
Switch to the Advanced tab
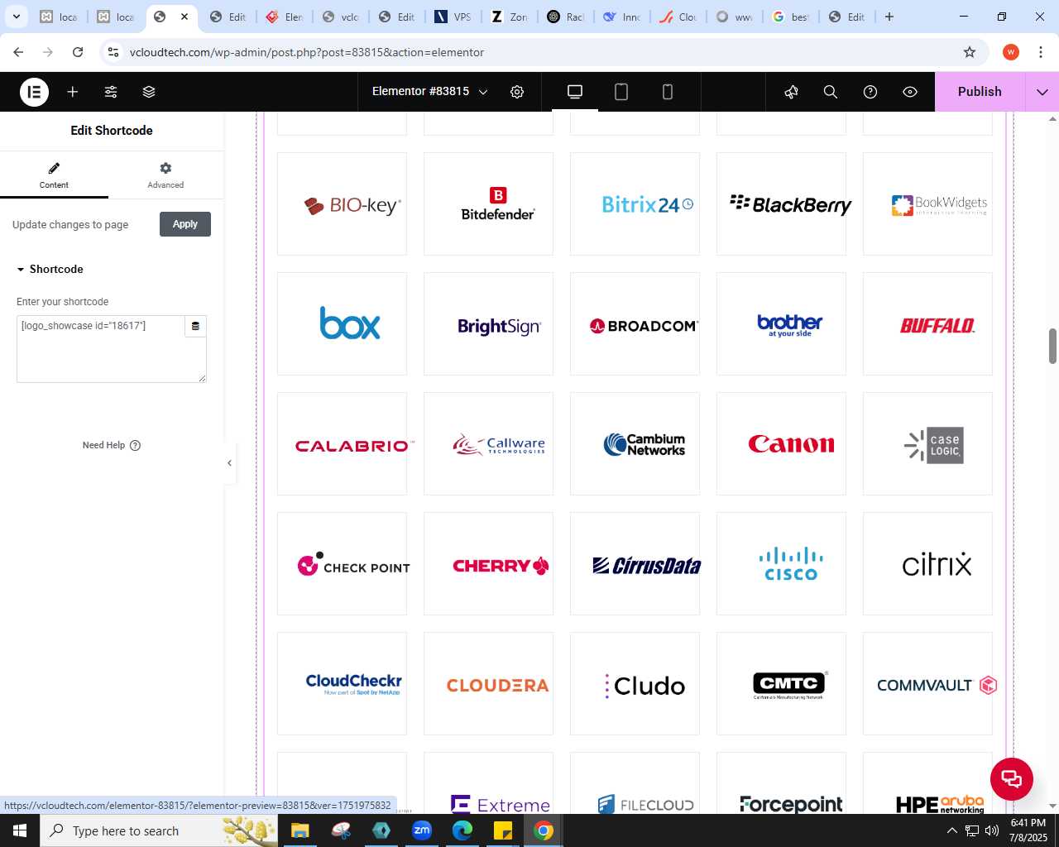coord(165,175)
